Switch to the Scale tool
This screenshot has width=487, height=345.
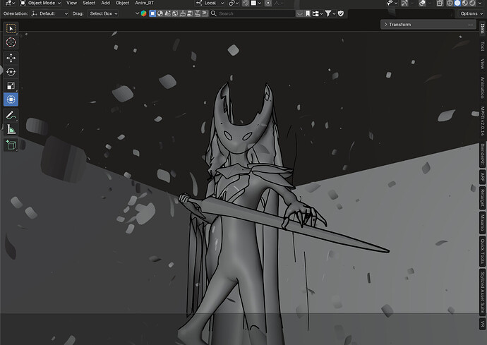[11, 85]
